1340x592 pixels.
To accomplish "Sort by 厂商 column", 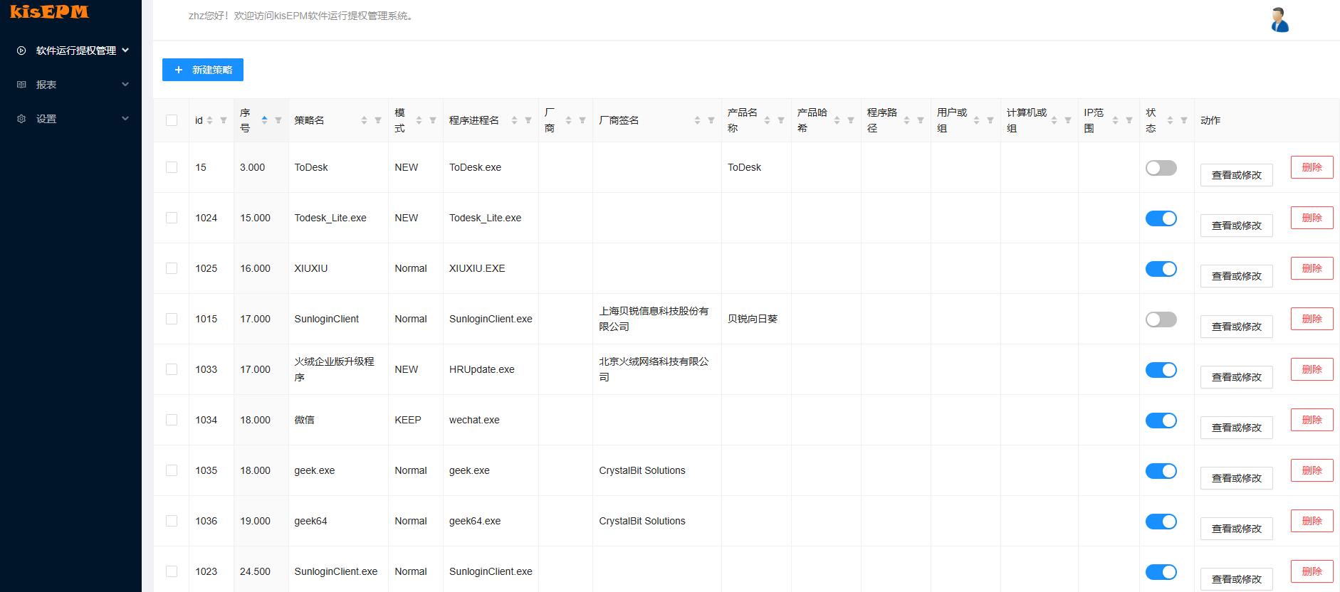I will point(568,120).
